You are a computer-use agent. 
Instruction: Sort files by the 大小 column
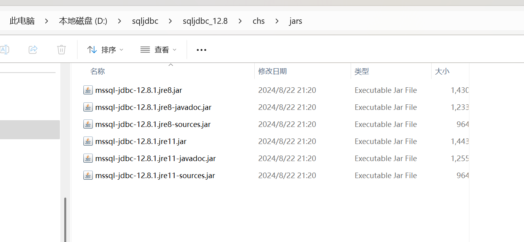[443, 71]
